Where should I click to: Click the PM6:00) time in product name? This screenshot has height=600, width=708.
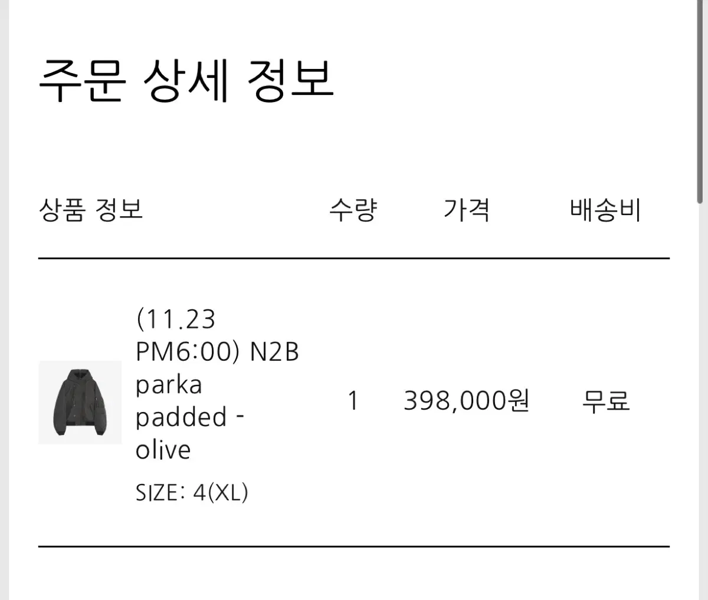[x=188, y=352]
